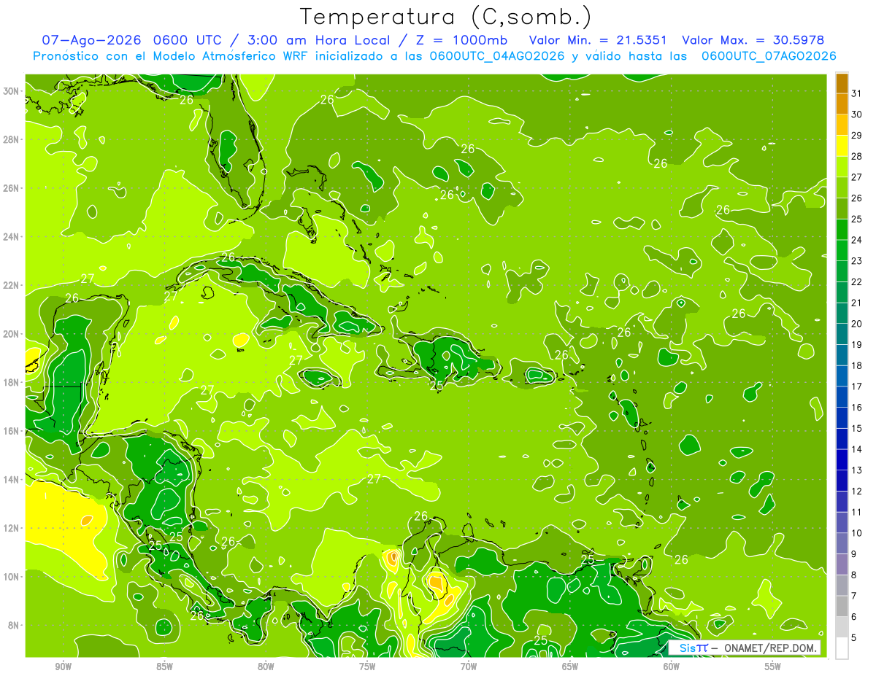This screenshot has height=676, width=876.
Task: Click the "14N" latitude axis label
Action: tap(12, 480)
